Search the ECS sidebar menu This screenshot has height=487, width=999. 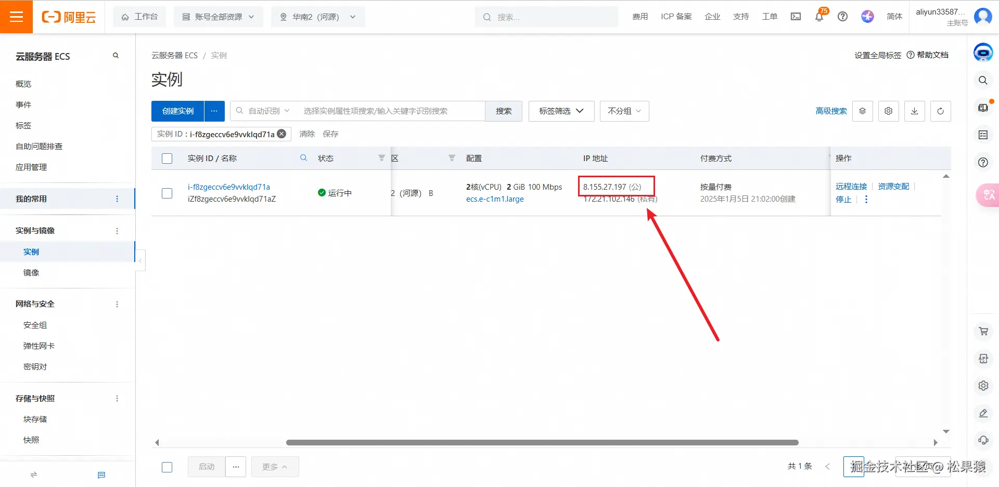pos(116,56)
